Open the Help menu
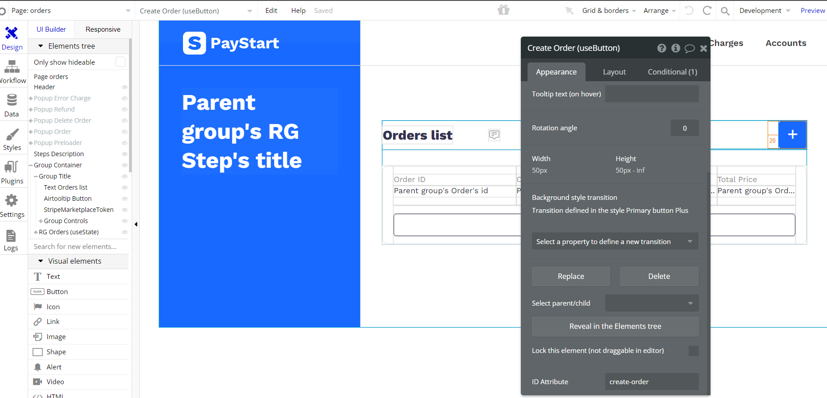This screenshot has width=827, height=398. click(299, 11)
